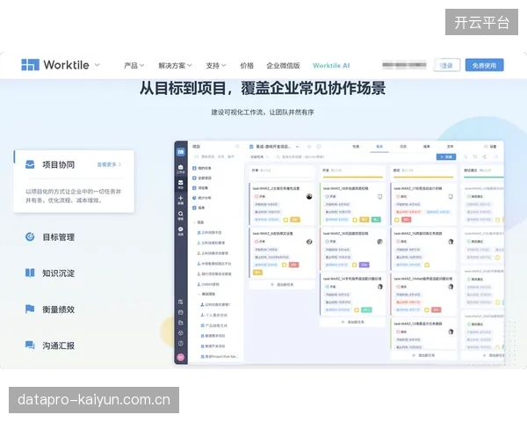Click the magnifier search icon in sidebar
Image resolution: width=527 pixels, height=422 pixels.
click(180, 215)
